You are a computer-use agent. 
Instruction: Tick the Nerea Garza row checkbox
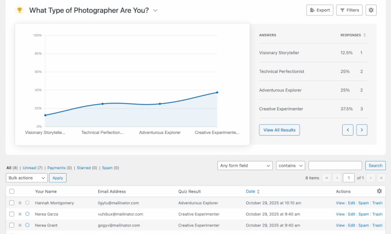point(11,214)
